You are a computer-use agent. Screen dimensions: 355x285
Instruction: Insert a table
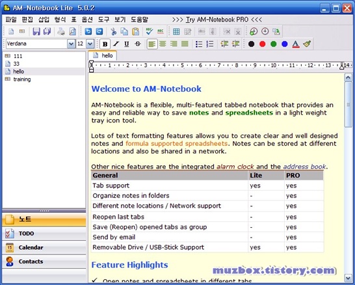click(x=176, y=31)
